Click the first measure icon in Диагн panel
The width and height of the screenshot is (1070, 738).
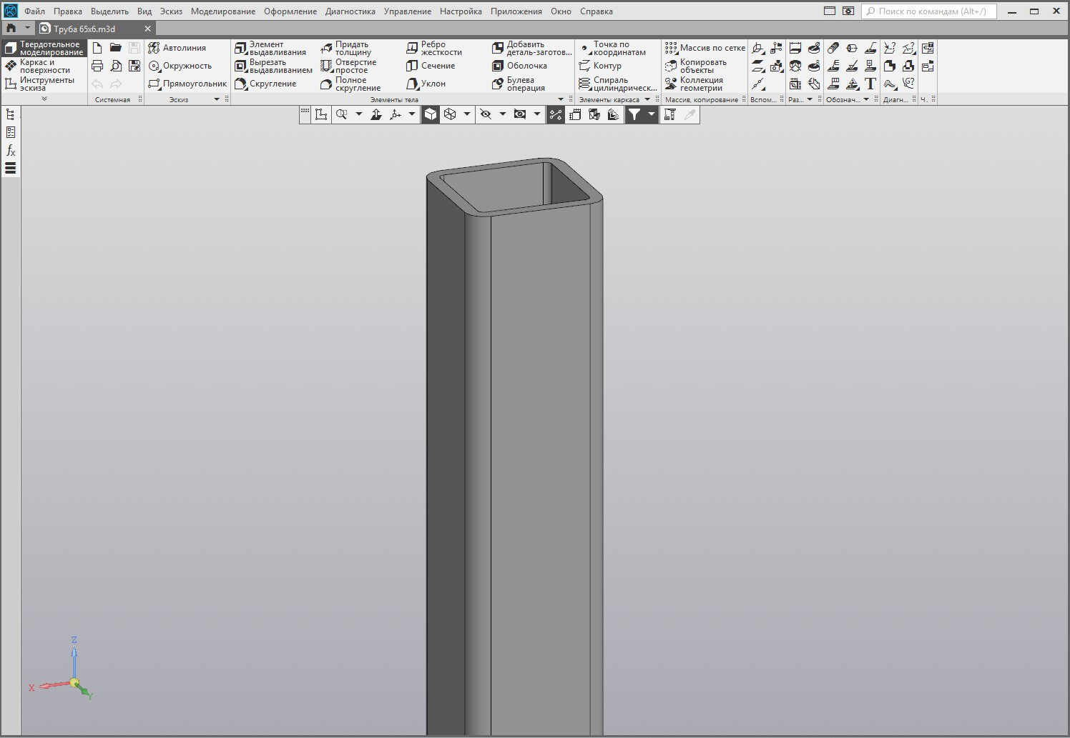pos(890,48)
